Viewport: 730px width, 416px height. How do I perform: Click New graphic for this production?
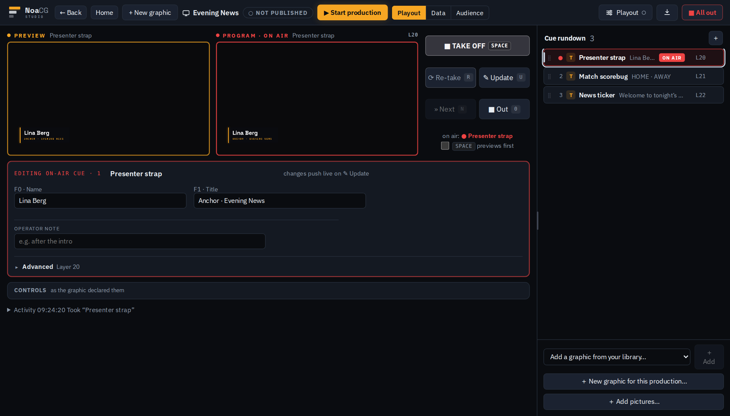[633, 382]
